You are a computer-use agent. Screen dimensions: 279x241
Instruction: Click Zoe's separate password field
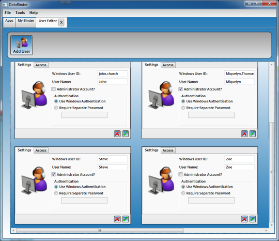[211, 200]
